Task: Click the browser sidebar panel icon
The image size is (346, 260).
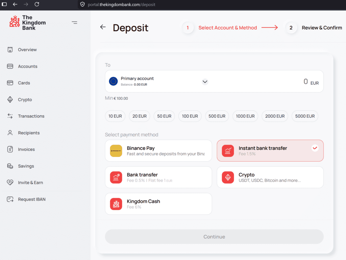Action: tap(4, 4)
